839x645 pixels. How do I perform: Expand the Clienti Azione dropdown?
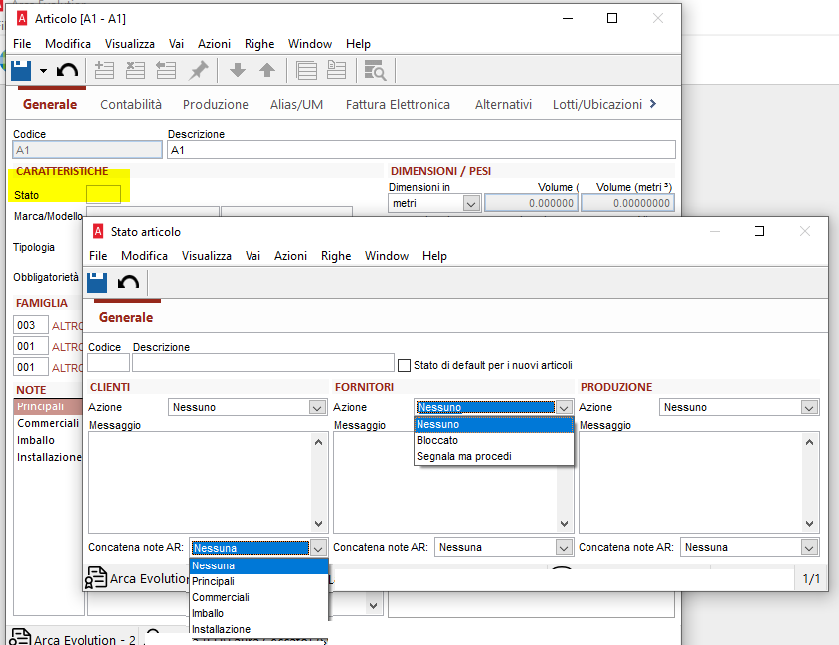pos(317,408)
